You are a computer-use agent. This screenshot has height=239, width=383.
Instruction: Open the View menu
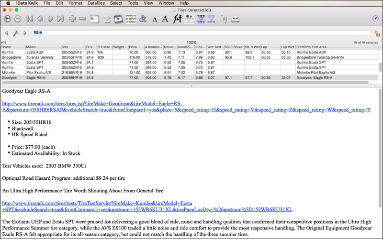pos(148,3)
